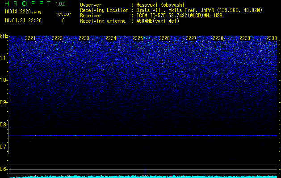Click observer name Masayuki Kobayashi
281x178 pixels.
tap(160, 5)
